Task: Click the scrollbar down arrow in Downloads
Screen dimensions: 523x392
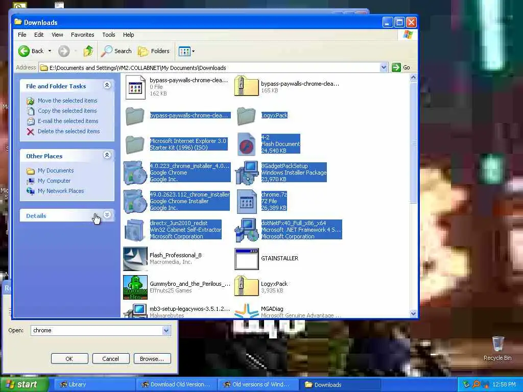Action: (413, 313)
